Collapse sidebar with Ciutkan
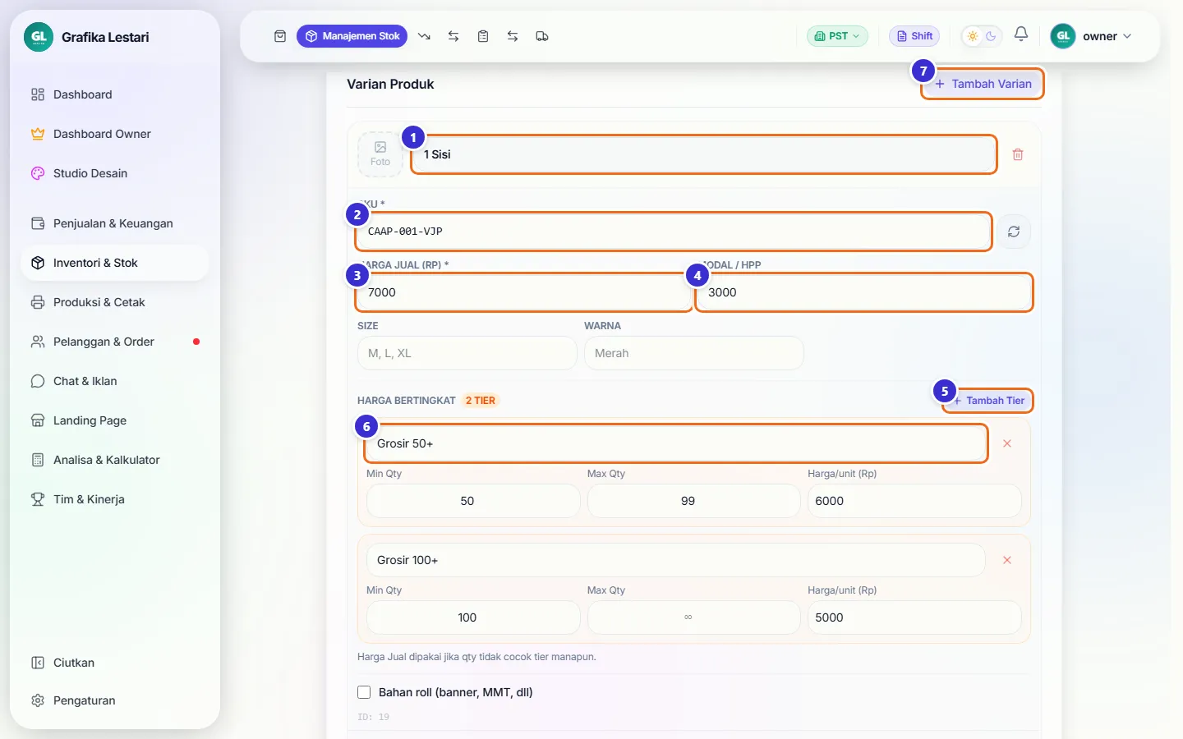 pos(115,663)
